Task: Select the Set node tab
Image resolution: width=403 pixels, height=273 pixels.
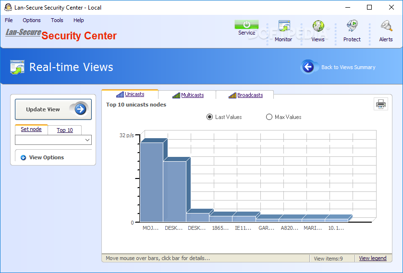Action: point(31,129)
